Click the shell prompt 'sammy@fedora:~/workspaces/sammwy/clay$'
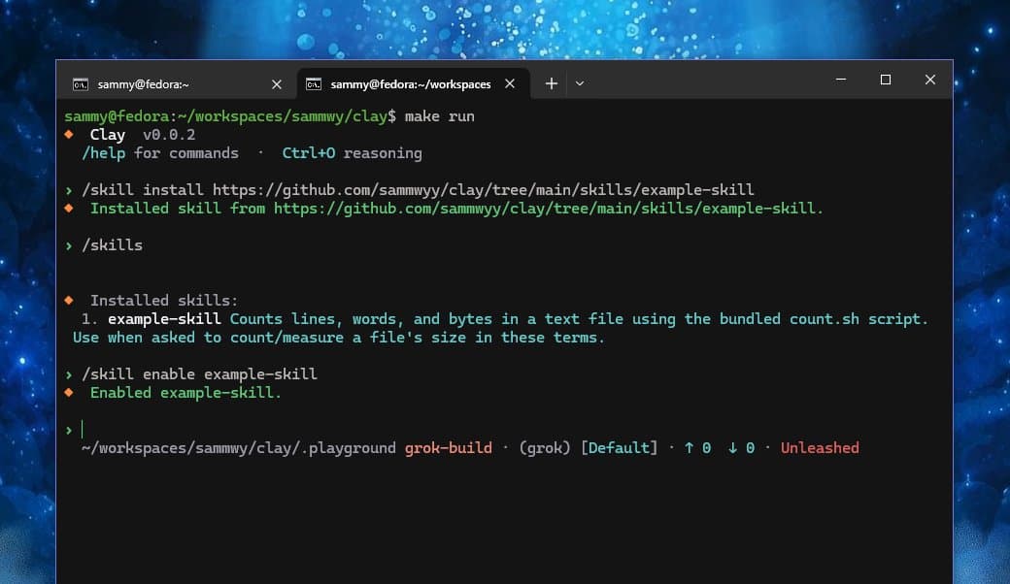This screenshot has height=584, width=1010. coord(230,116)
